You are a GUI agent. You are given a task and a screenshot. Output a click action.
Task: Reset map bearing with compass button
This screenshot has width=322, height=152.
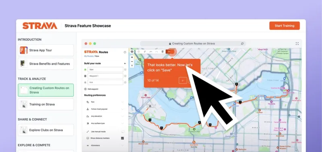[x=132, y=66]
